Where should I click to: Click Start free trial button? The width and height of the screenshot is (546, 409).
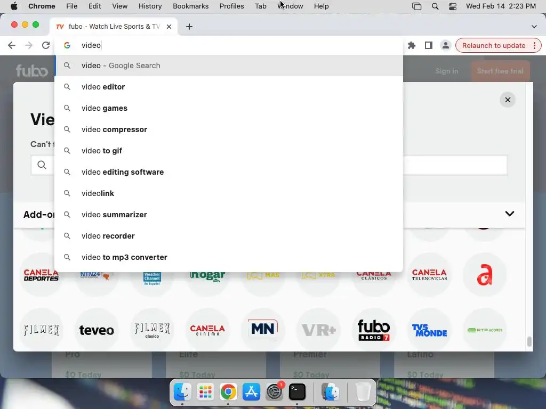(x=500, y=71)
